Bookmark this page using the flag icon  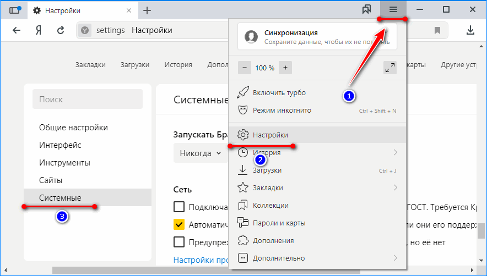pyautogui.click(x=437, y=30)
